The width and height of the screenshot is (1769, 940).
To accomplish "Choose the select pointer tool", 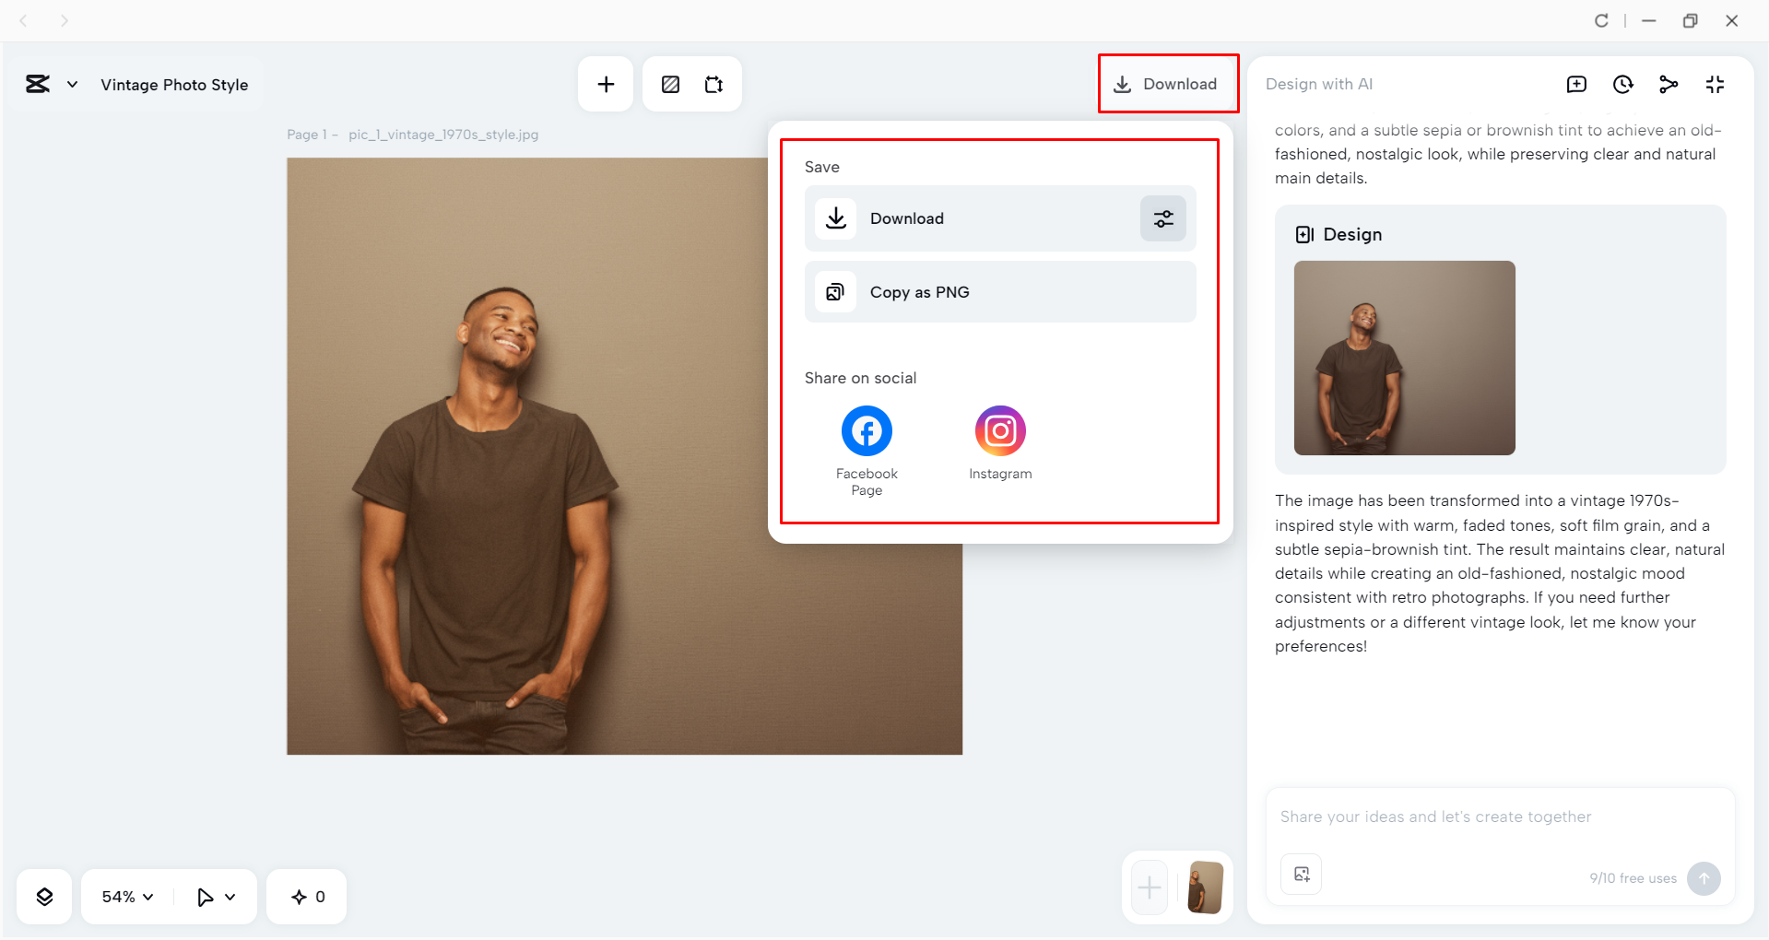I will click(205, 897).
